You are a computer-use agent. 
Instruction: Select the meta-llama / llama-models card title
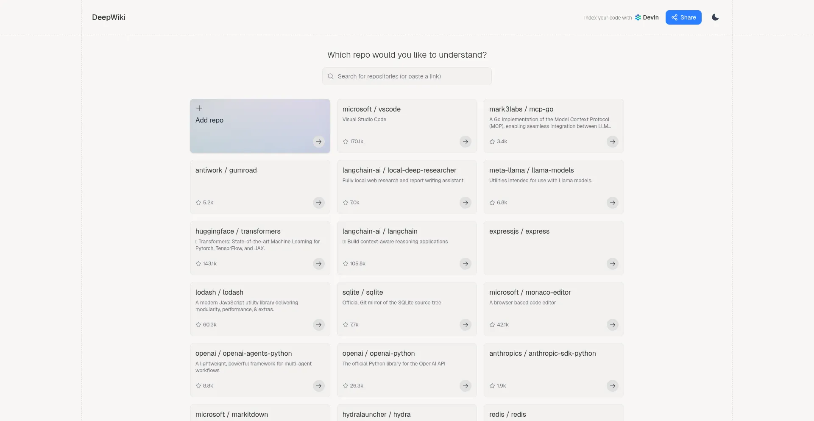click(x=531, y=170)
